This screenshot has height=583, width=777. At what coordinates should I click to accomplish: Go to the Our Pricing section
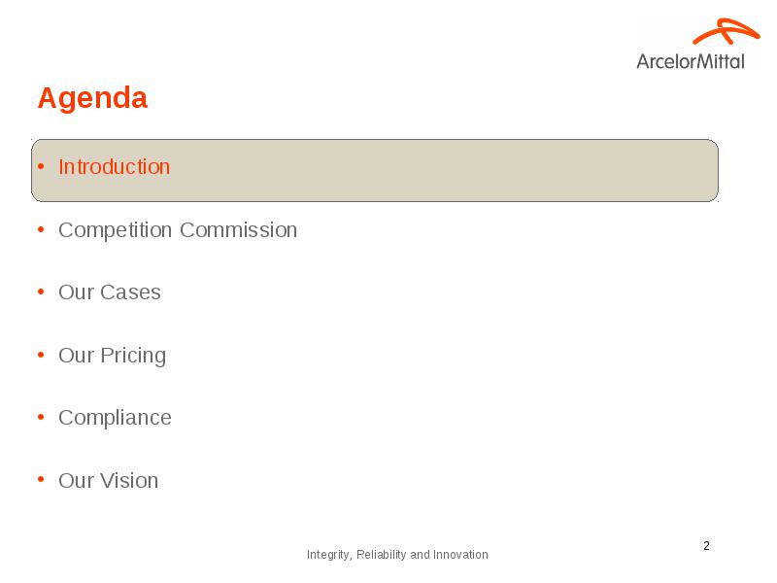click(x=113, y=356)
